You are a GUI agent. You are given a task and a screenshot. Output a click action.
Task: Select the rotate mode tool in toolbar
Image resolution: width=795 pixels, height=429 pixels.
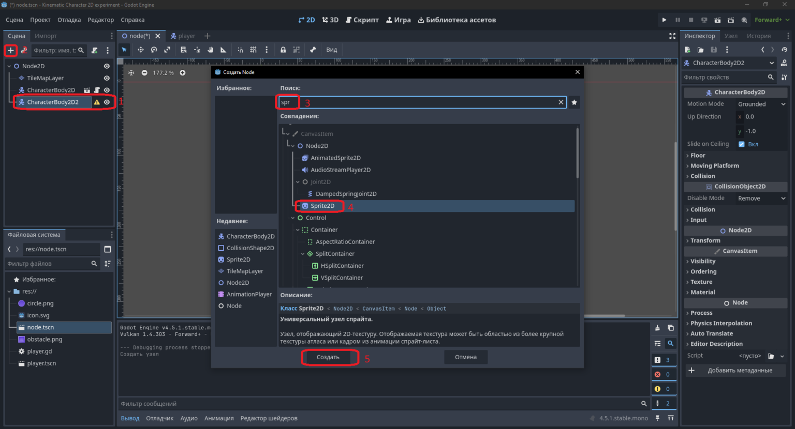154,50
